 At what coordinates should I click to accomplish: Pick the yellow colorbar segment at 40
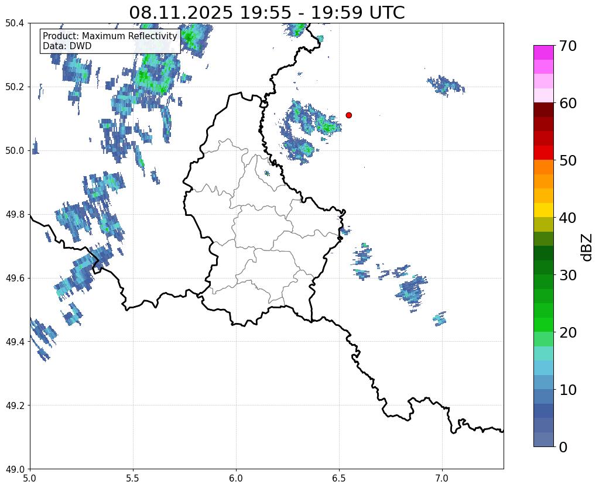543,210
